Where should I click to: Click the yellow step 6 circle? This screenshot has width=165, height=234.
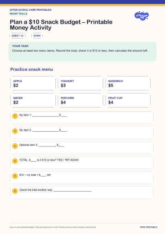point(15,191)
